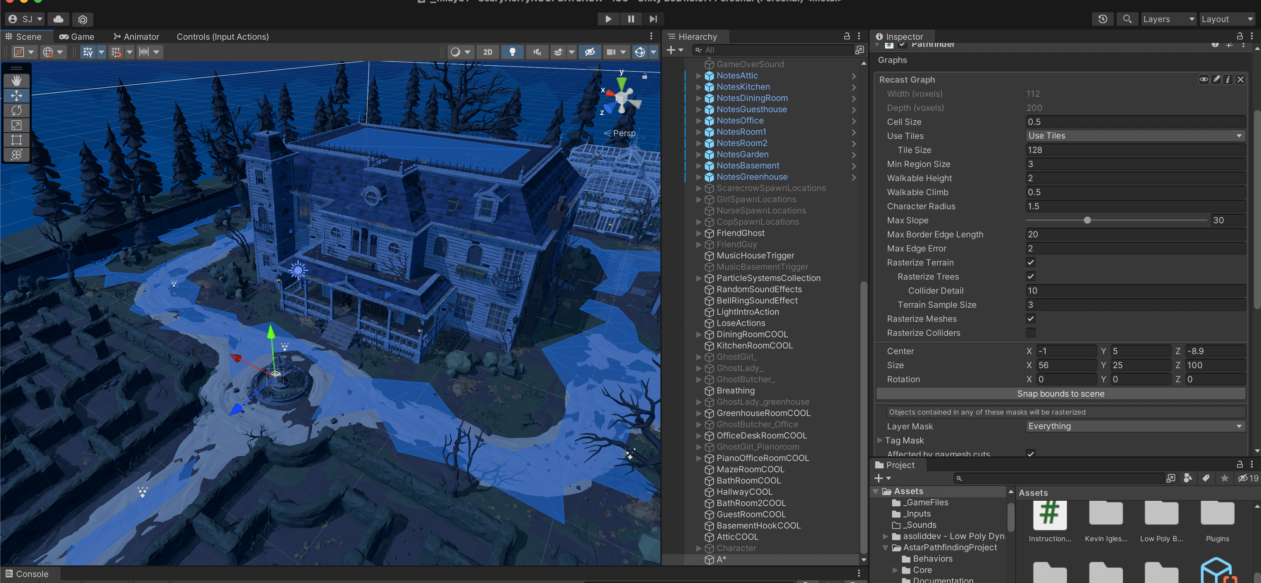Viewport: 1261px width, 583px height.
Task: Toggle 2D scene view mode
Action: [x=488, y=52]
